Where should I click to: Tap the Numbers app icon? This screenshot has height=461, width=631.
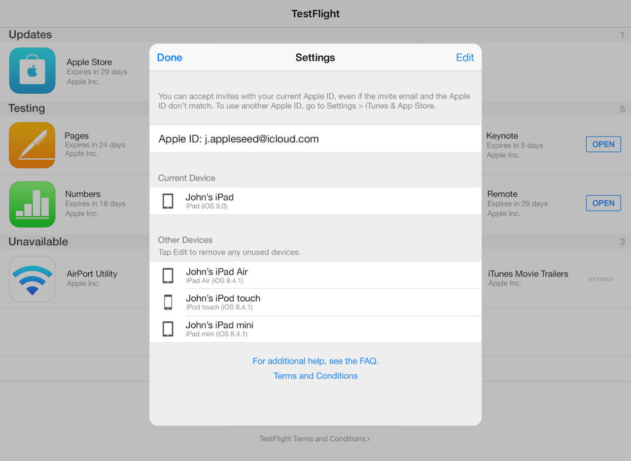[32, 204]
